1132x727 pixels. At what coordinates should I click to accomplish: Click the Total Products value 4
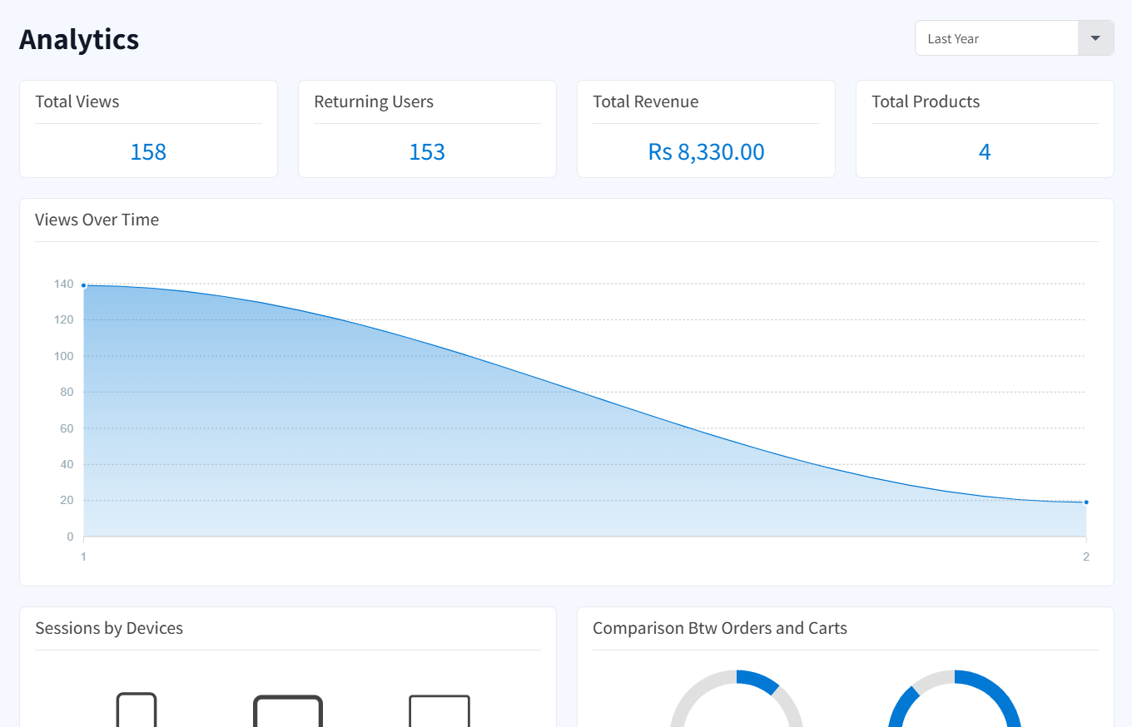pos(985,151)
